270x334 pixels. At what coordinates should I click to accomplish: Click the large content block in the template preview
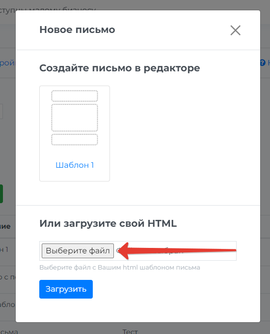(x=75, y=118)
